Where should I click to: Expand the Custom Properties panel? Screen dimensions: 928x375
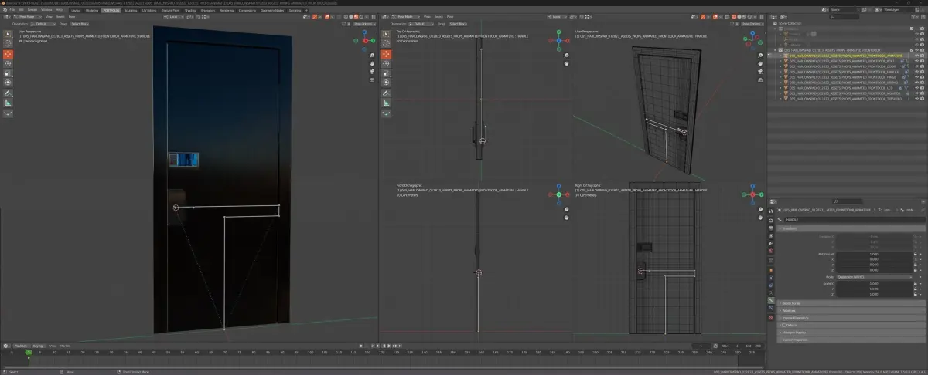pos(850,340)
